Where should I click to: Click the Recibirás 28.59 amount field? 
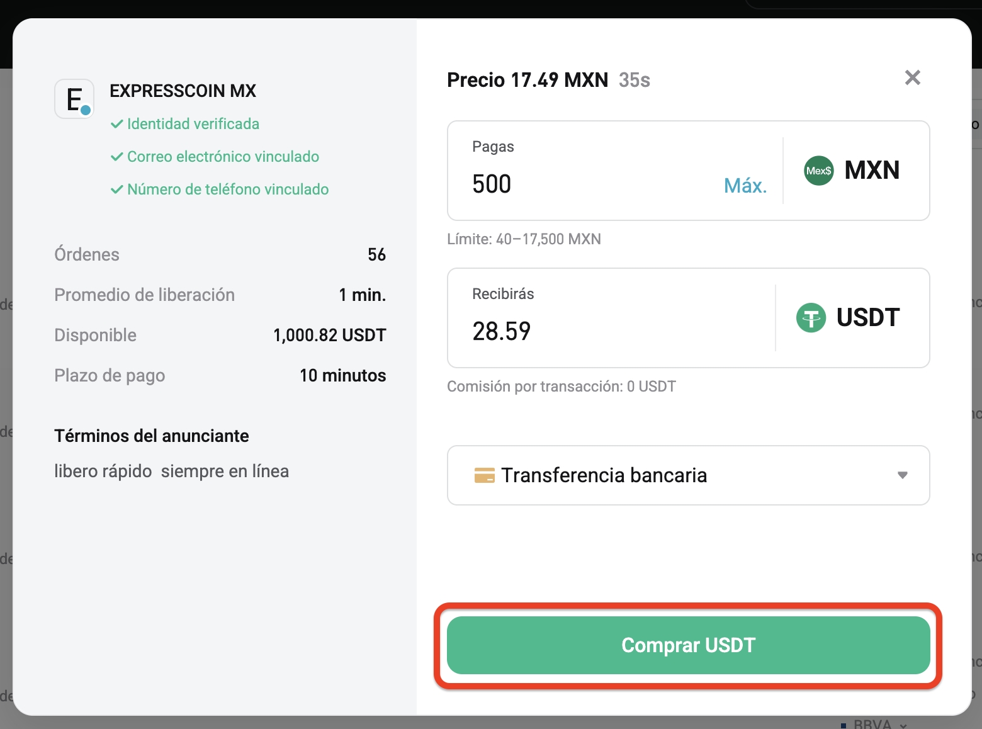coord(567,331)
